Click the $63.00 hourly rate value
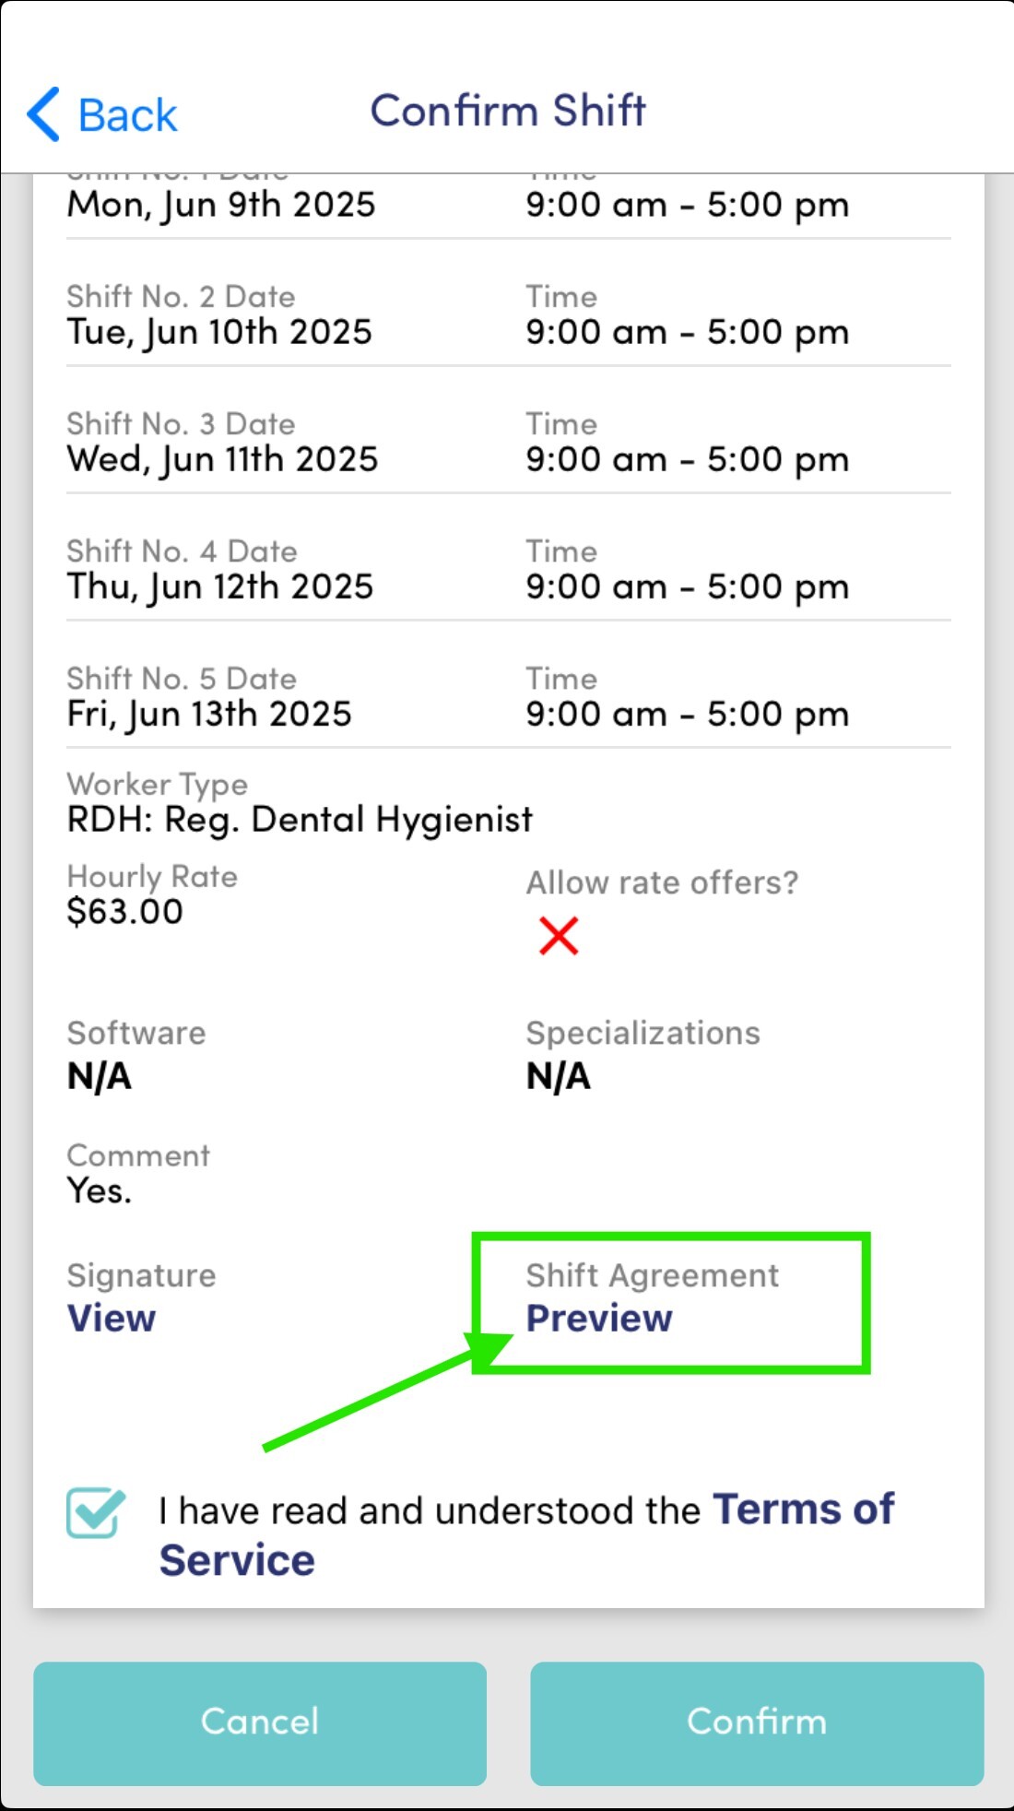This screenshot has height=1811, width=1014. [x=125, y=912]
